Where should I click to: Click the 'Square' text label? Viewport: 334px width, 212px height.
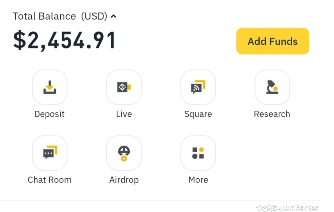(x=198, y=114)
